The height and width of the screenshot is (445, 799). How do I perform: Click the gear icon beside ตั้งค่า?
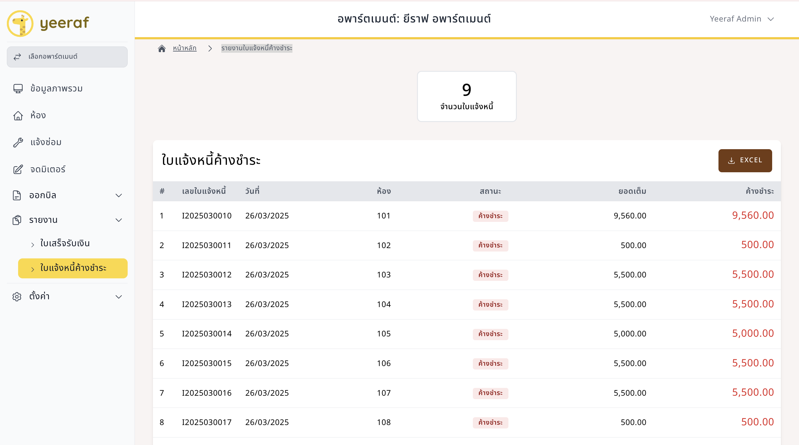pyautogui.click(x=17, y=296)
